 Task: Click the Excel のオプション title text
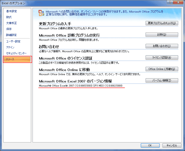[x=13, y=3]
